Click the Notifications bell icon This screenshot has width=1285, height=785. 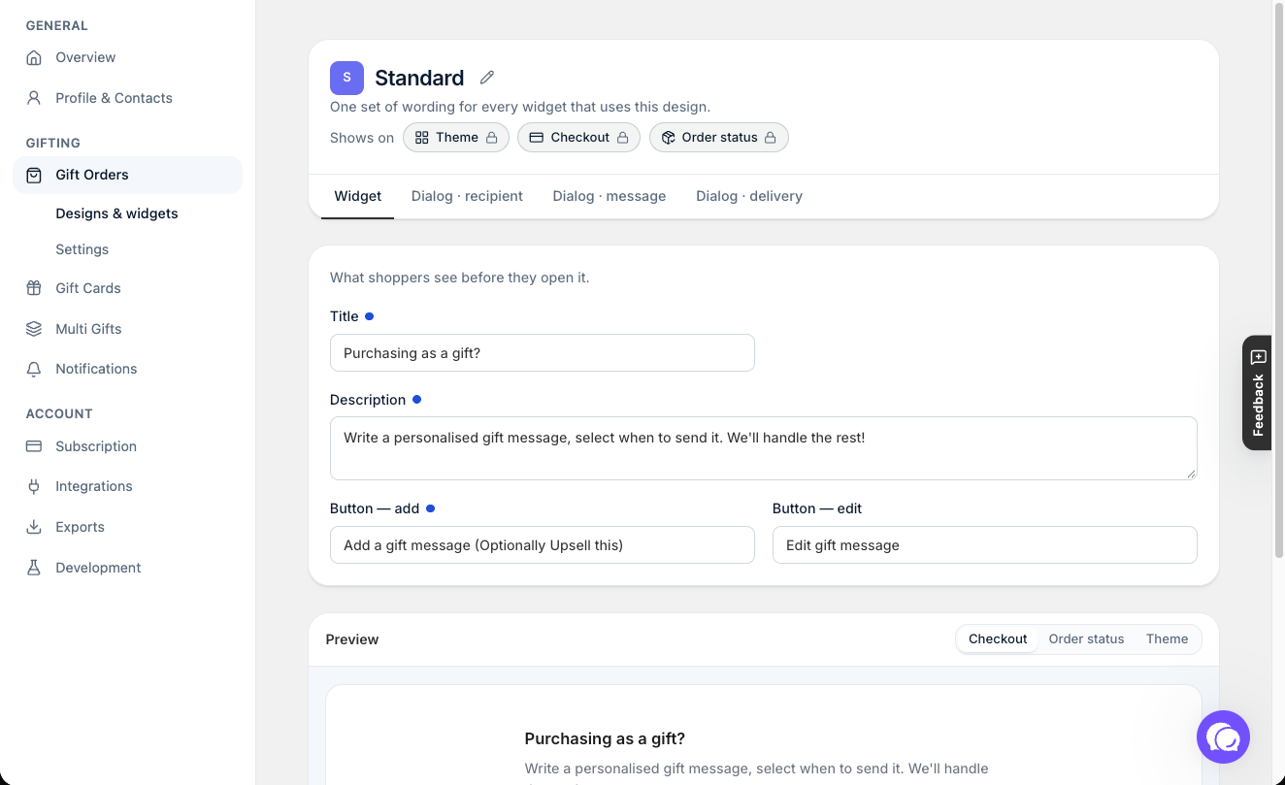[34, 369]
